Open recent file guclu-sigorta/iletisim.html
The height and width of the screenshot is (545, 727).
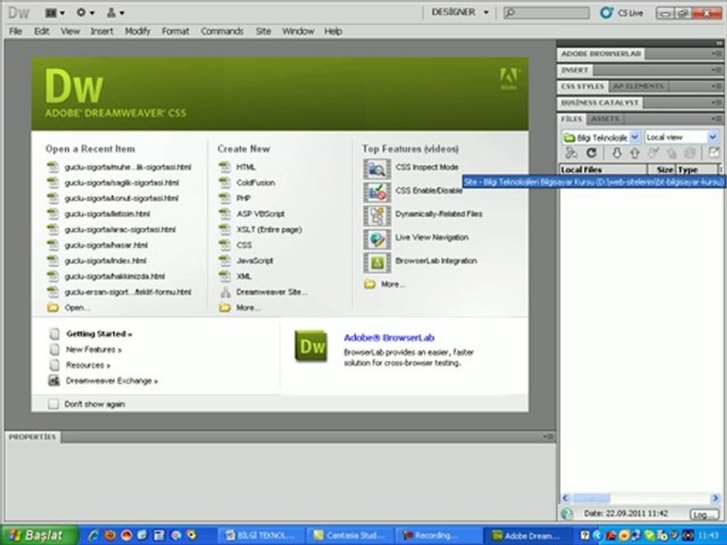(x=107, y=213)
